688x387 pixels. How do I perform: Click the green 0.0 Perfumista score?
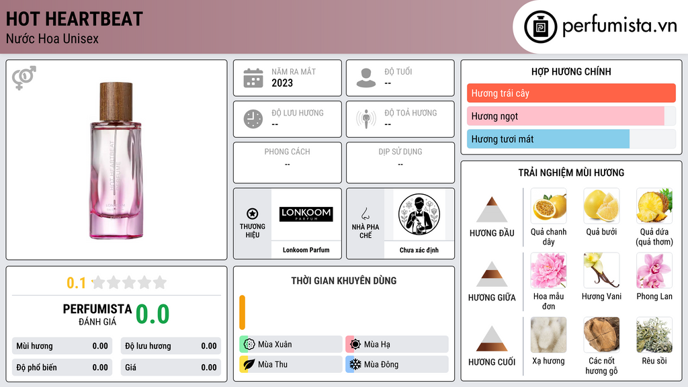click(x=153, y=314)
